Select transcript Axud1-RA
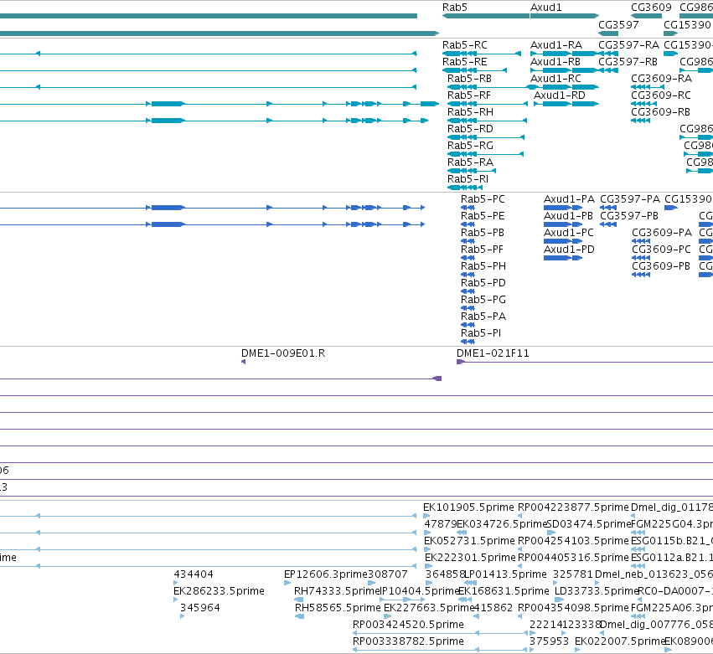The image size is (713, 654). point(556,45)
